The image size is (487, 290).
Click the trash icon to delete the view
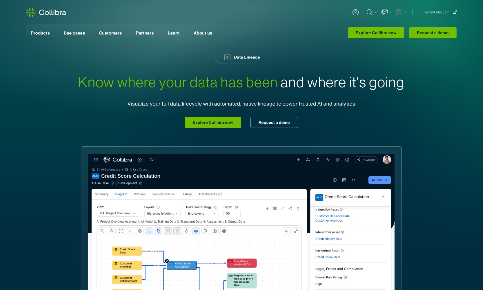(x=298, y=208)
